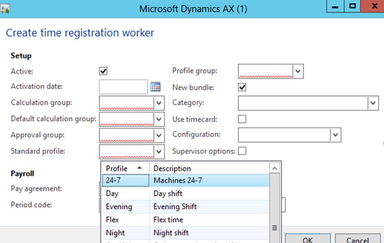Viewport: 384px width, 243px height.
Task: Expand the Category dropdown arrow
Action: [373, 103]
